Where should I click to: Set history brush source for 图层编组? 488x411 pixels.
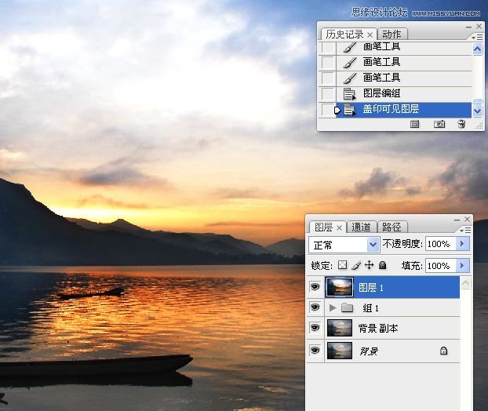(x=327, y=93)
